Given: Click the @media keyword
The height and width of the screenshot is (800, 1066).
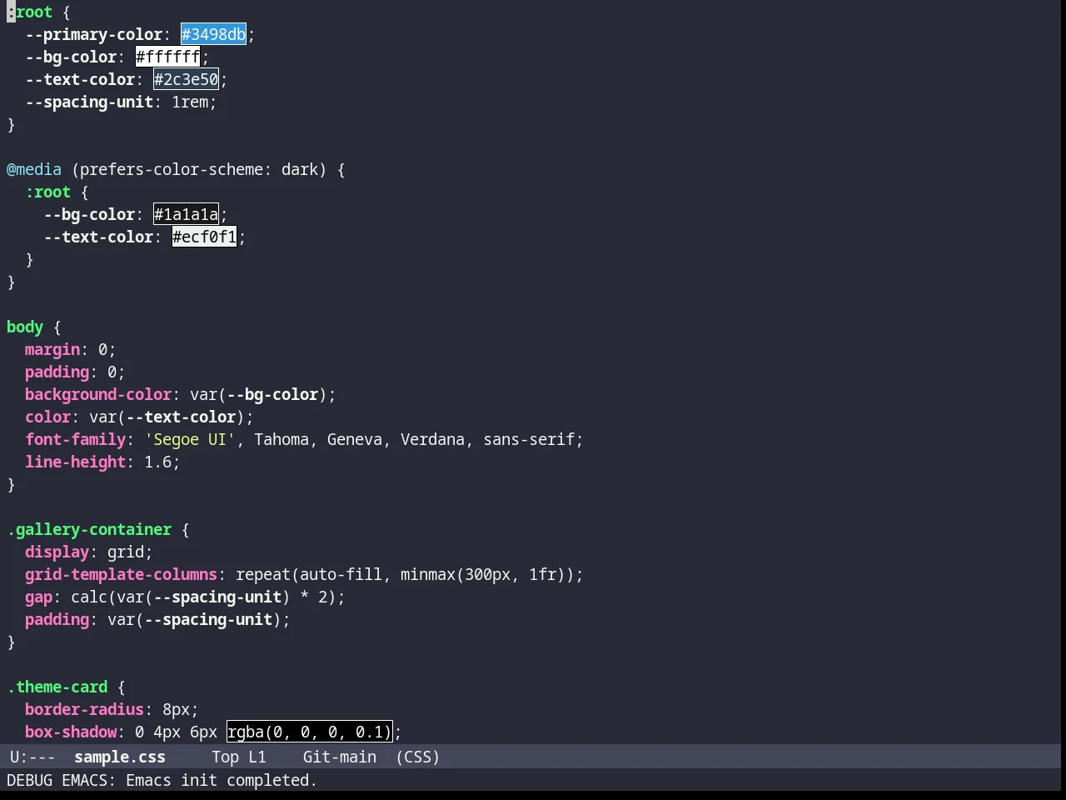Looking at the screenshot, I should [x=34, y=169].
